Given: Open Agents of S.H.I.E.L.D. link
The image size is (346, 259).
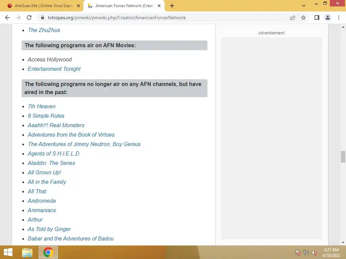Looking at the screenshot, I should point(54,154).
